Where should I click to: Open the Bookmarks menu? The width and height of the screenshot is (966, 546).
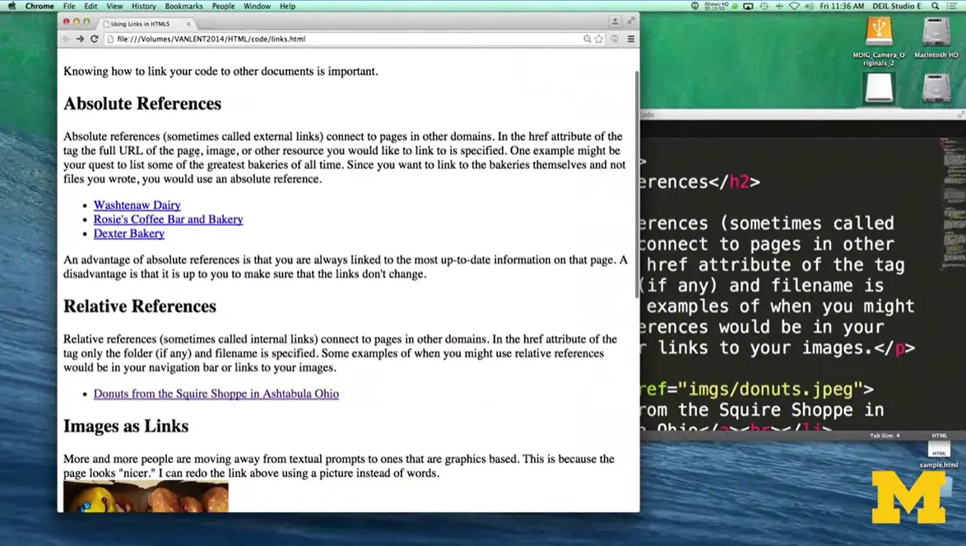[183, 6]
